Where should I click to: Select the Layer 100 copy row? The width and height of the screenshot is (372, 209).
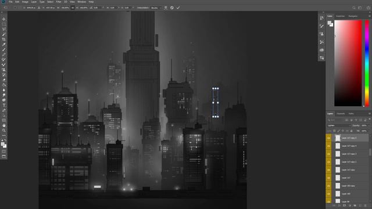(348, 186)
